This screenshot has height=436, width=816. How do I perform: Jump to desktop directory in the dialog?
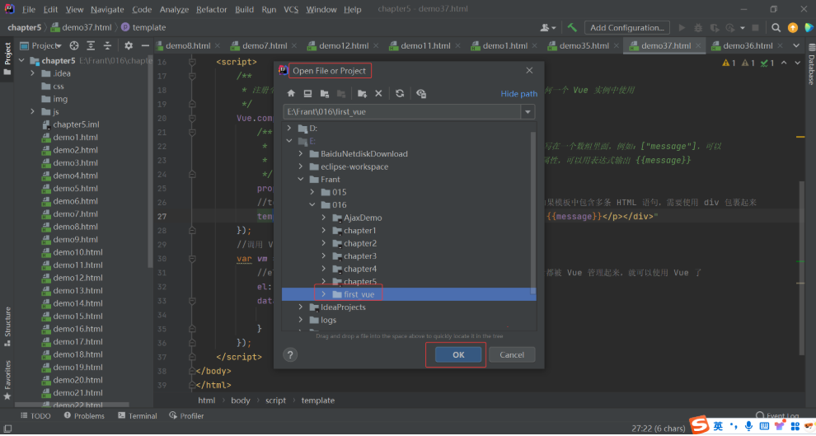pyautogui.click(x=307, y=94)
